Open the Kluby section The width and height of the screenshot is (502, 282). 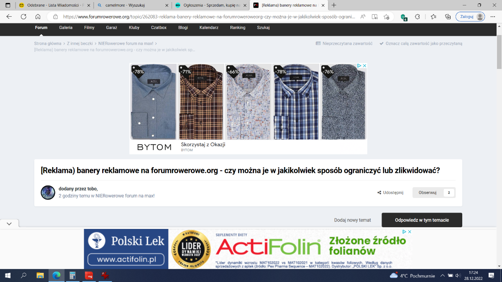[134, 28]
